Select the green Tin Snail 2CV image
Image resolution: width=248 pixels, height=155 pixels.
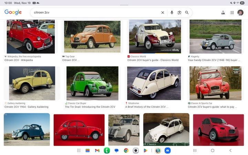(x=92, y=83)
